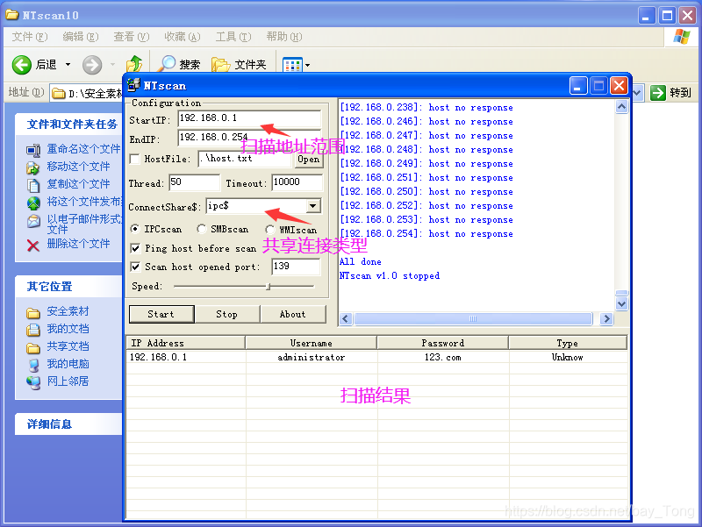The width and height of the screenshot is (702, 527).
Task: Click the StartIP input field
Action: [x=249, y=118]
